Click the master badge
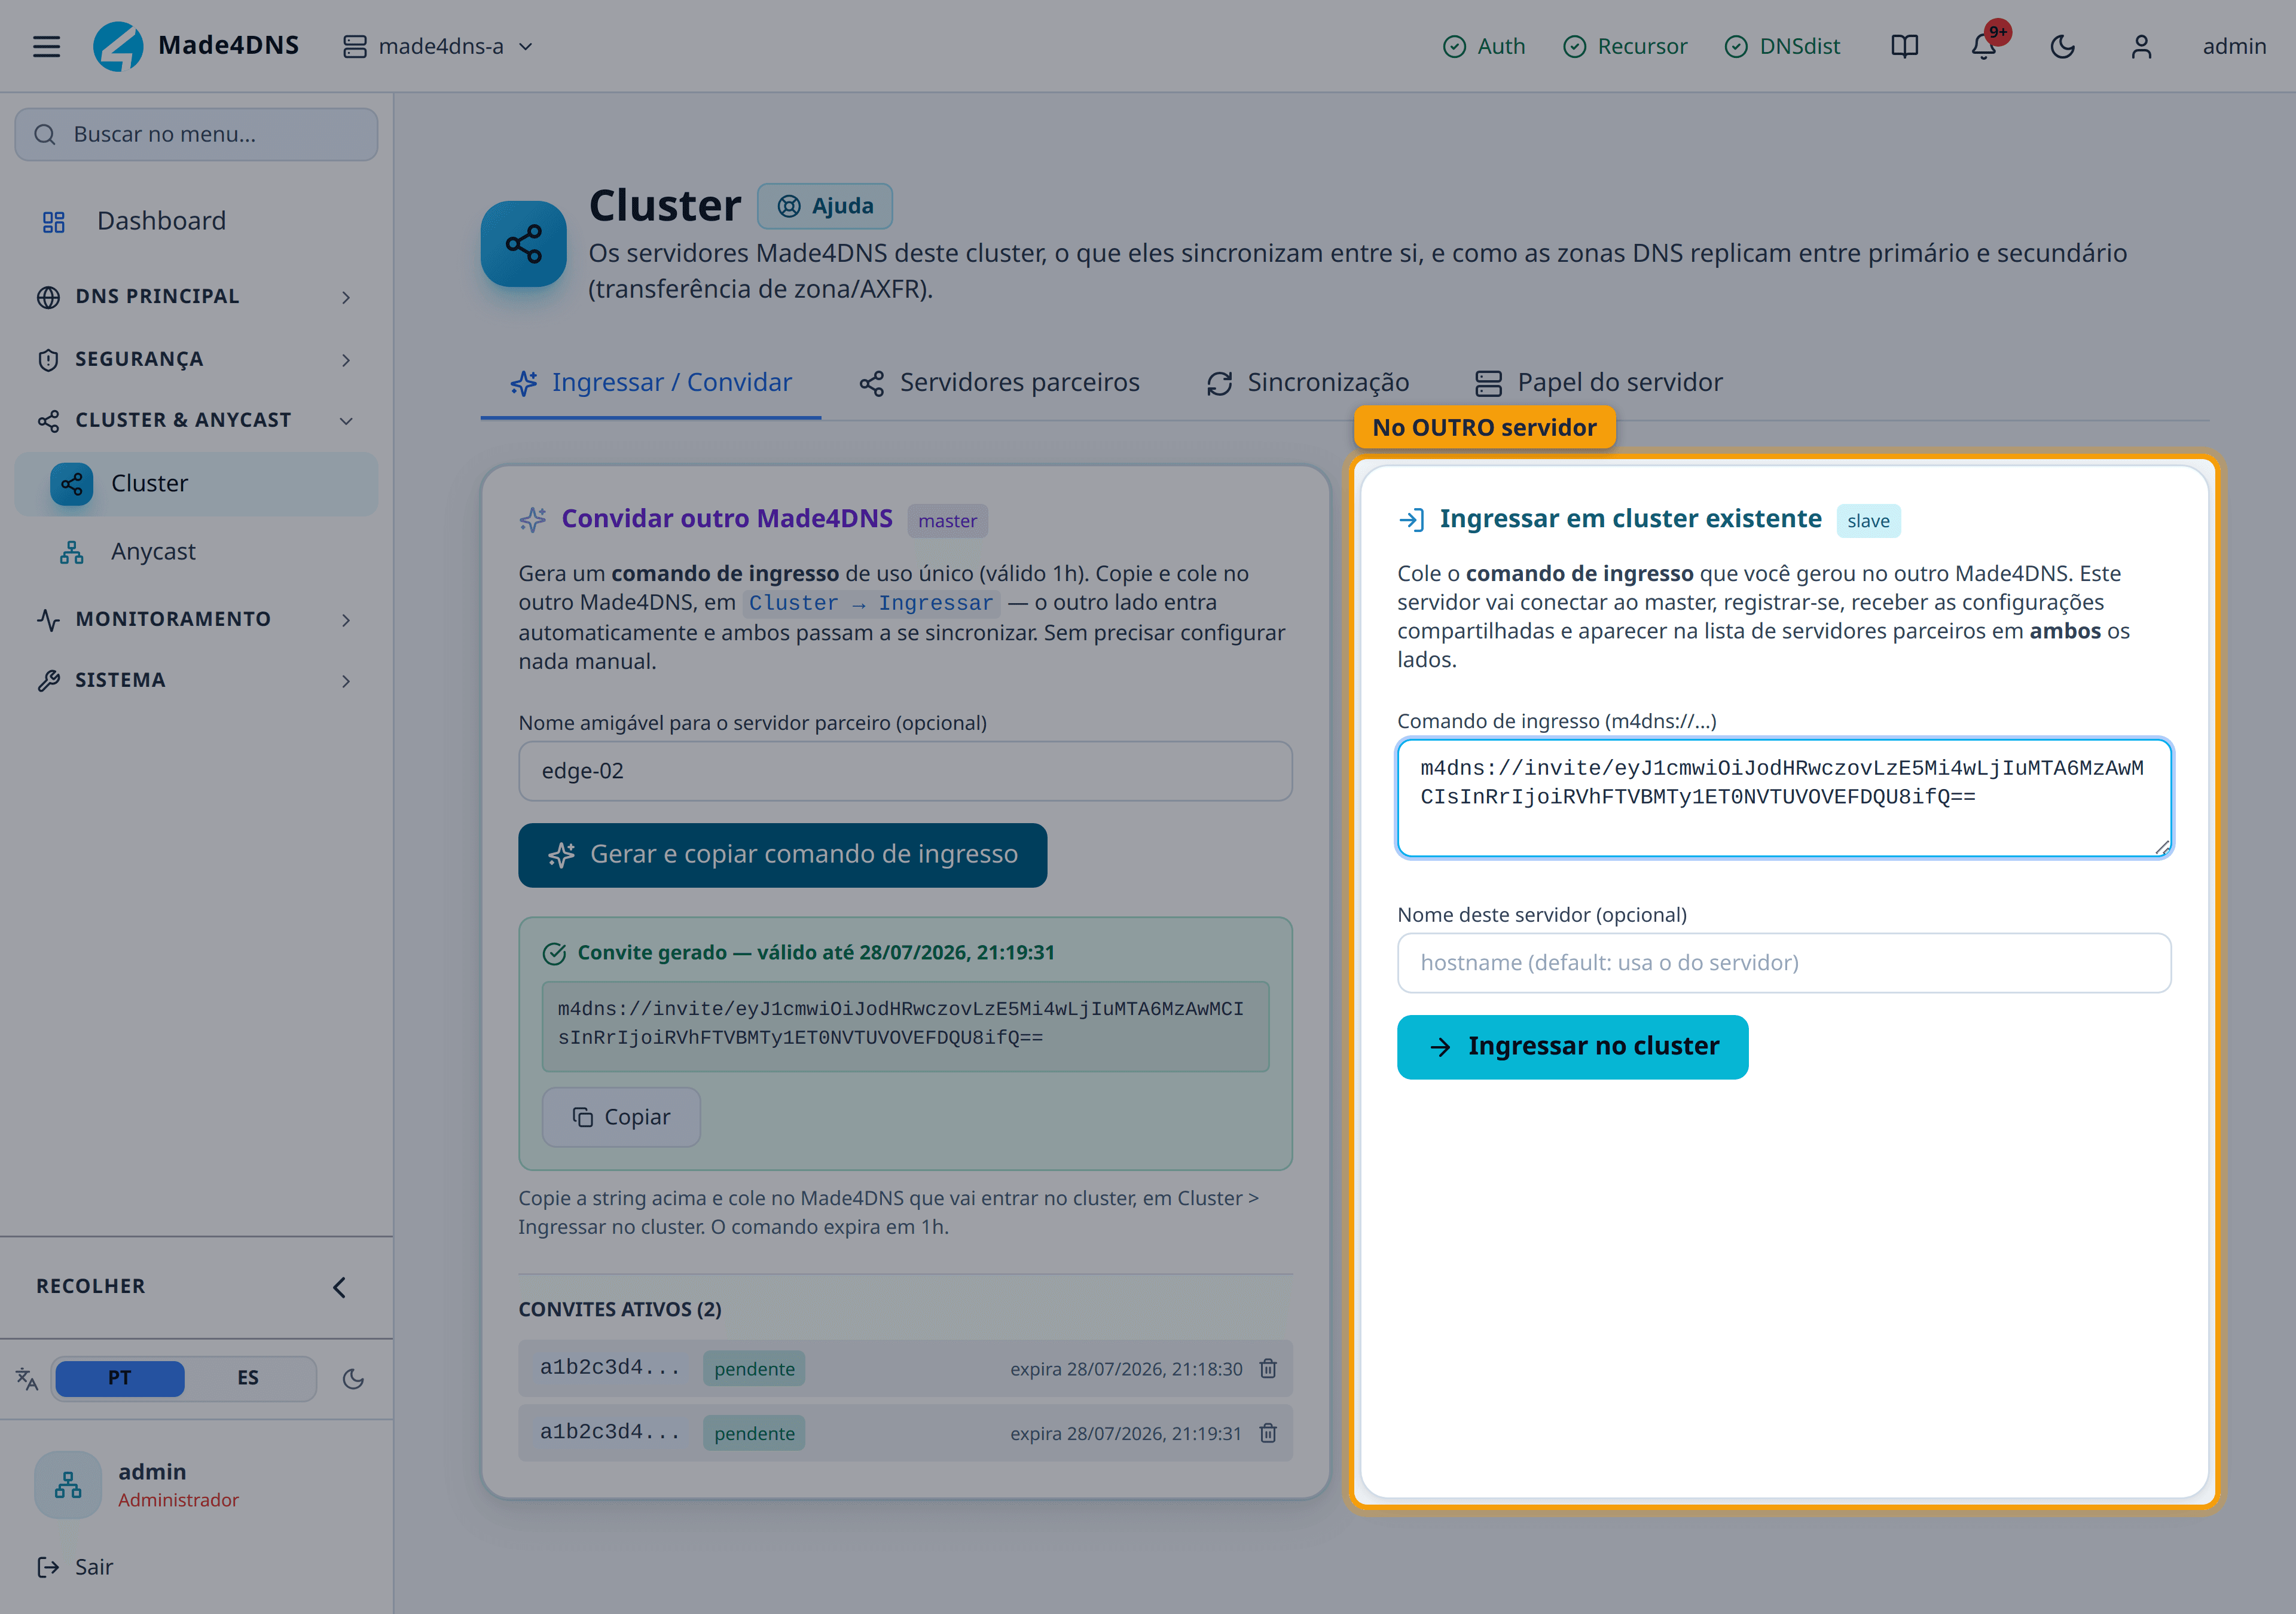 [x=948, y=521]
